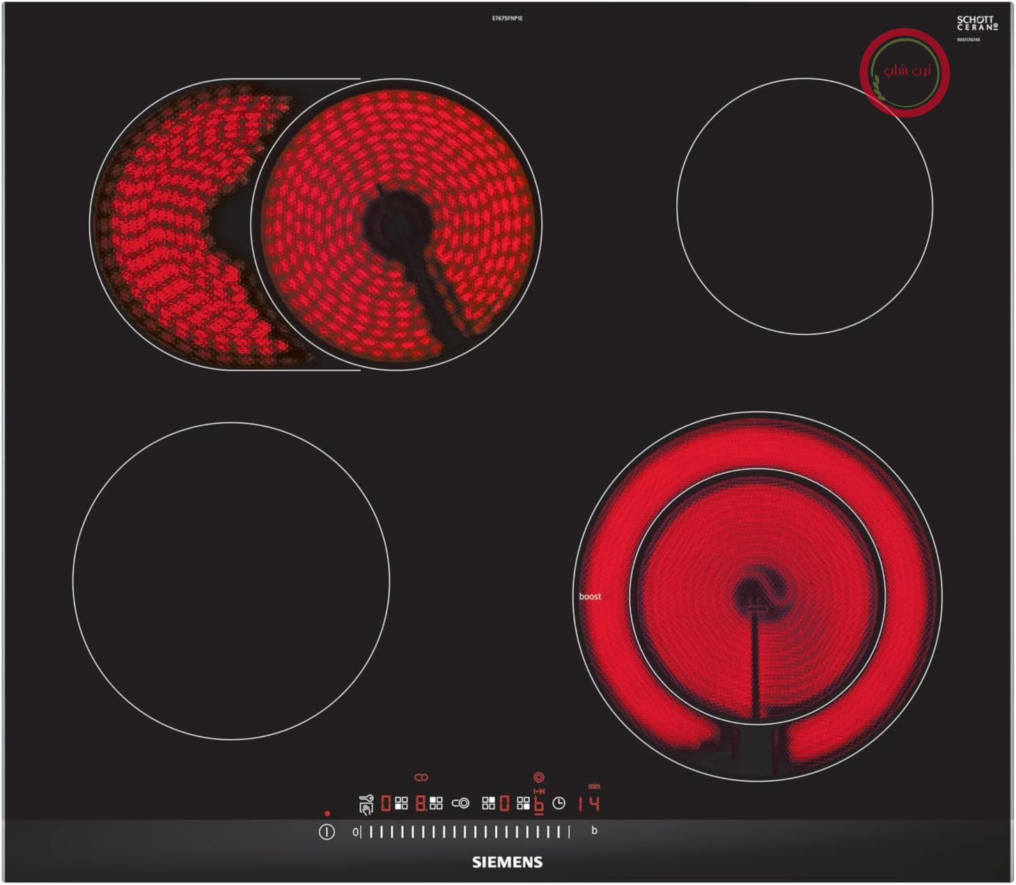Image resolution: width=1016 pixels, height=885 pixels.
Task: Select the bottom-right zone selector grid
Action: [523, 803]
